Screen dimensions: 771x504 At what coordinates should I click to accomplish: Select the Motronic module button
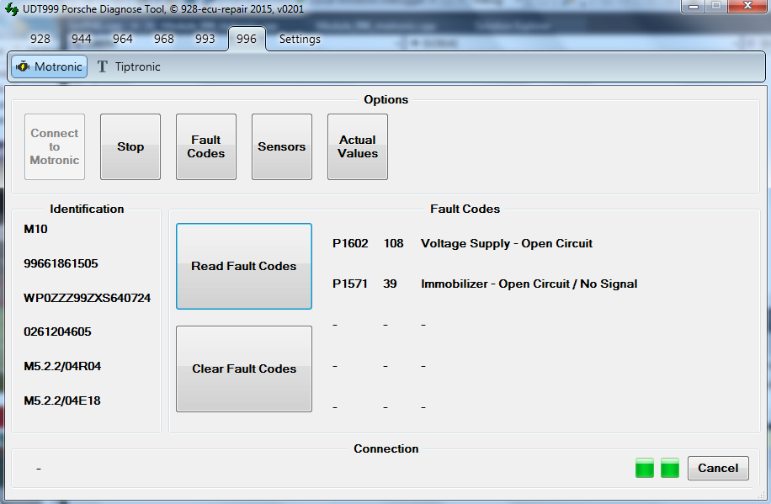(x=49, y=66)
